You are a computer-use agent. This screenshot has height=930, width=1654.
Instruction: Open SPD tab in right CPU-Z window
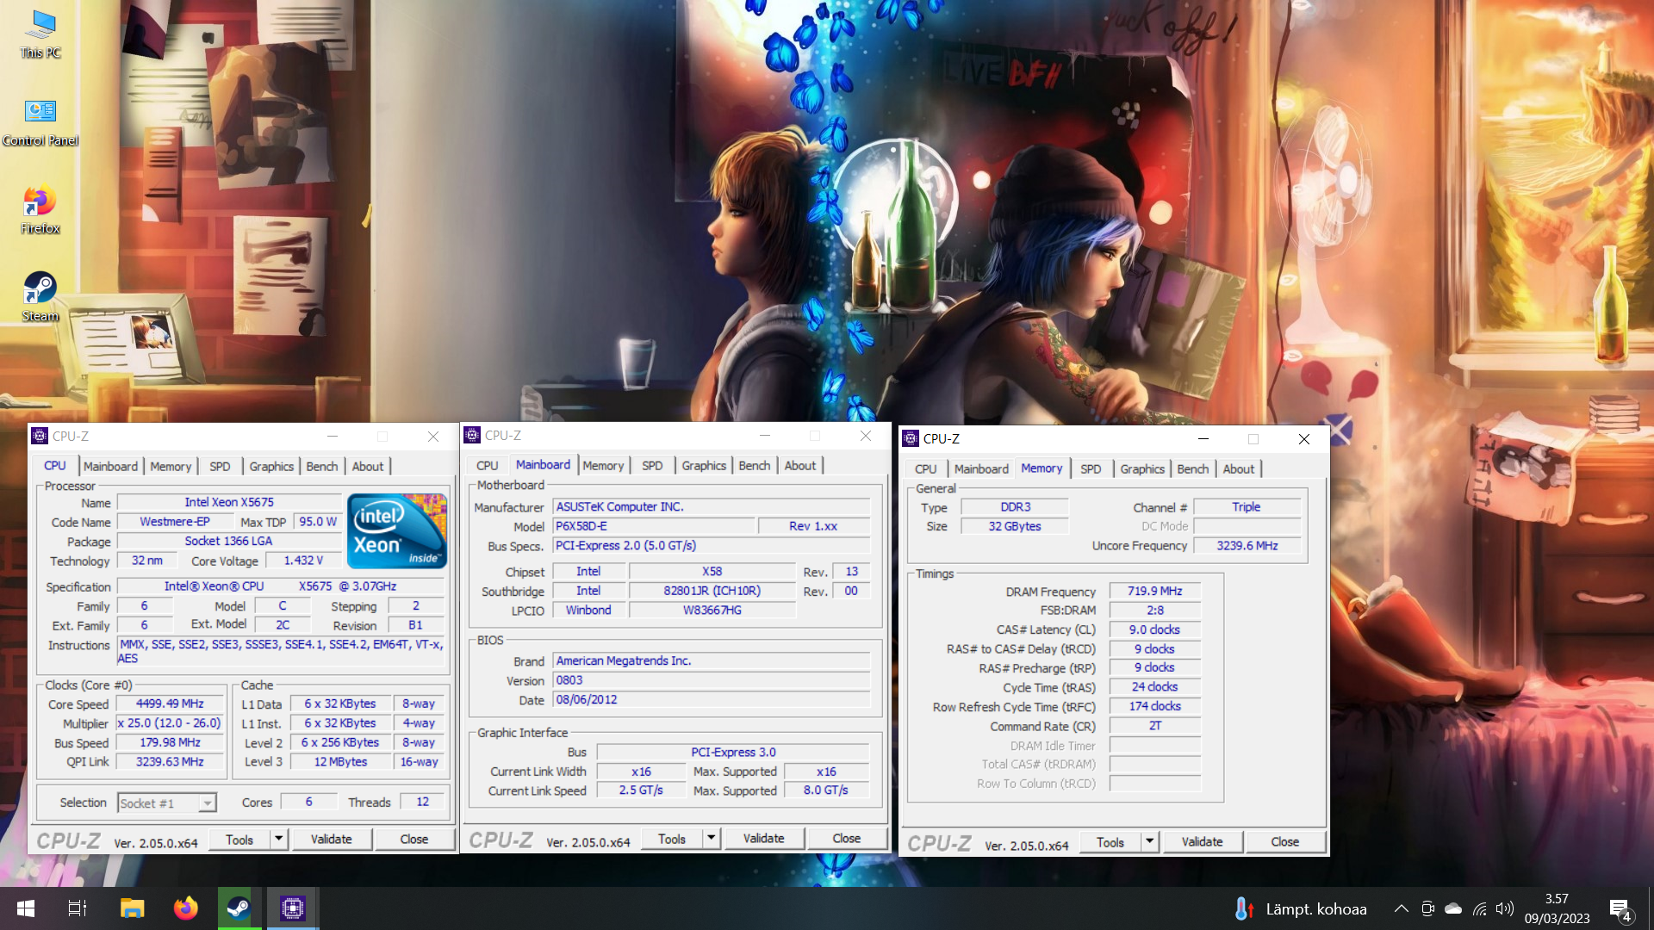1091,468
